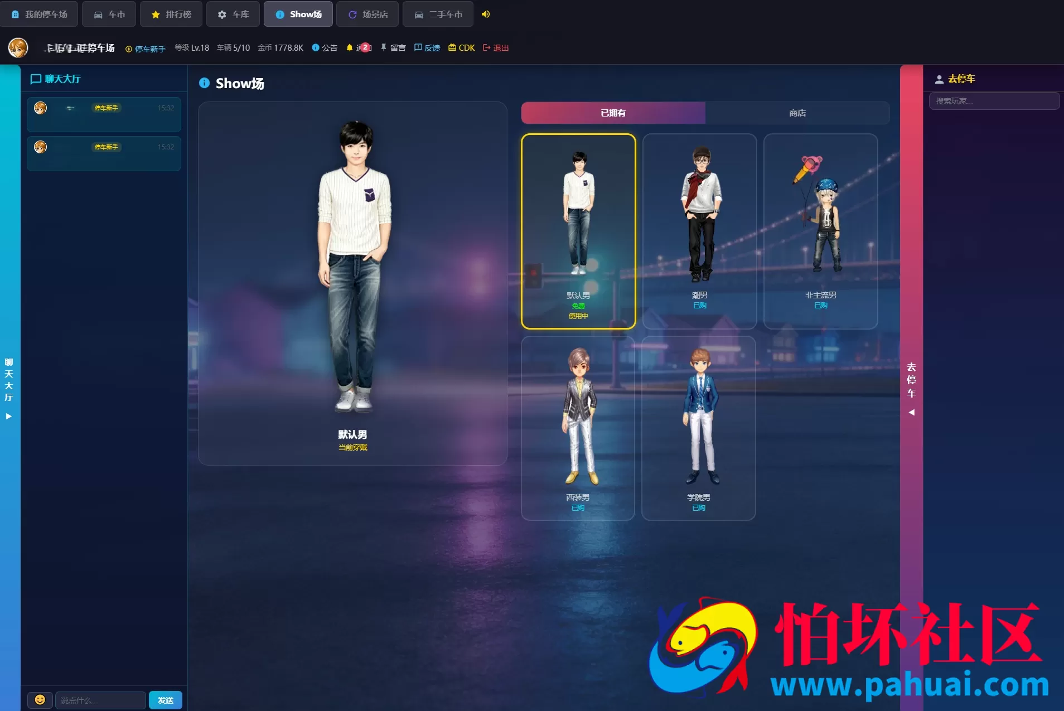
Task: Click 退出 to log out
Action: (x=496, y=48)
